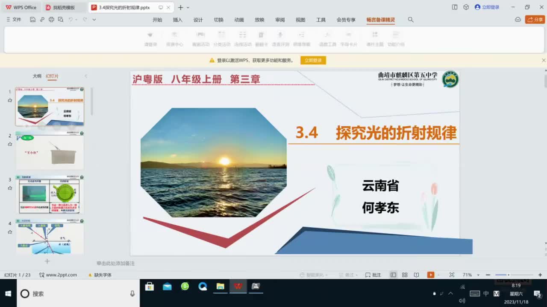
Task: Add a new slide with plus button
Action: point(47,261)
